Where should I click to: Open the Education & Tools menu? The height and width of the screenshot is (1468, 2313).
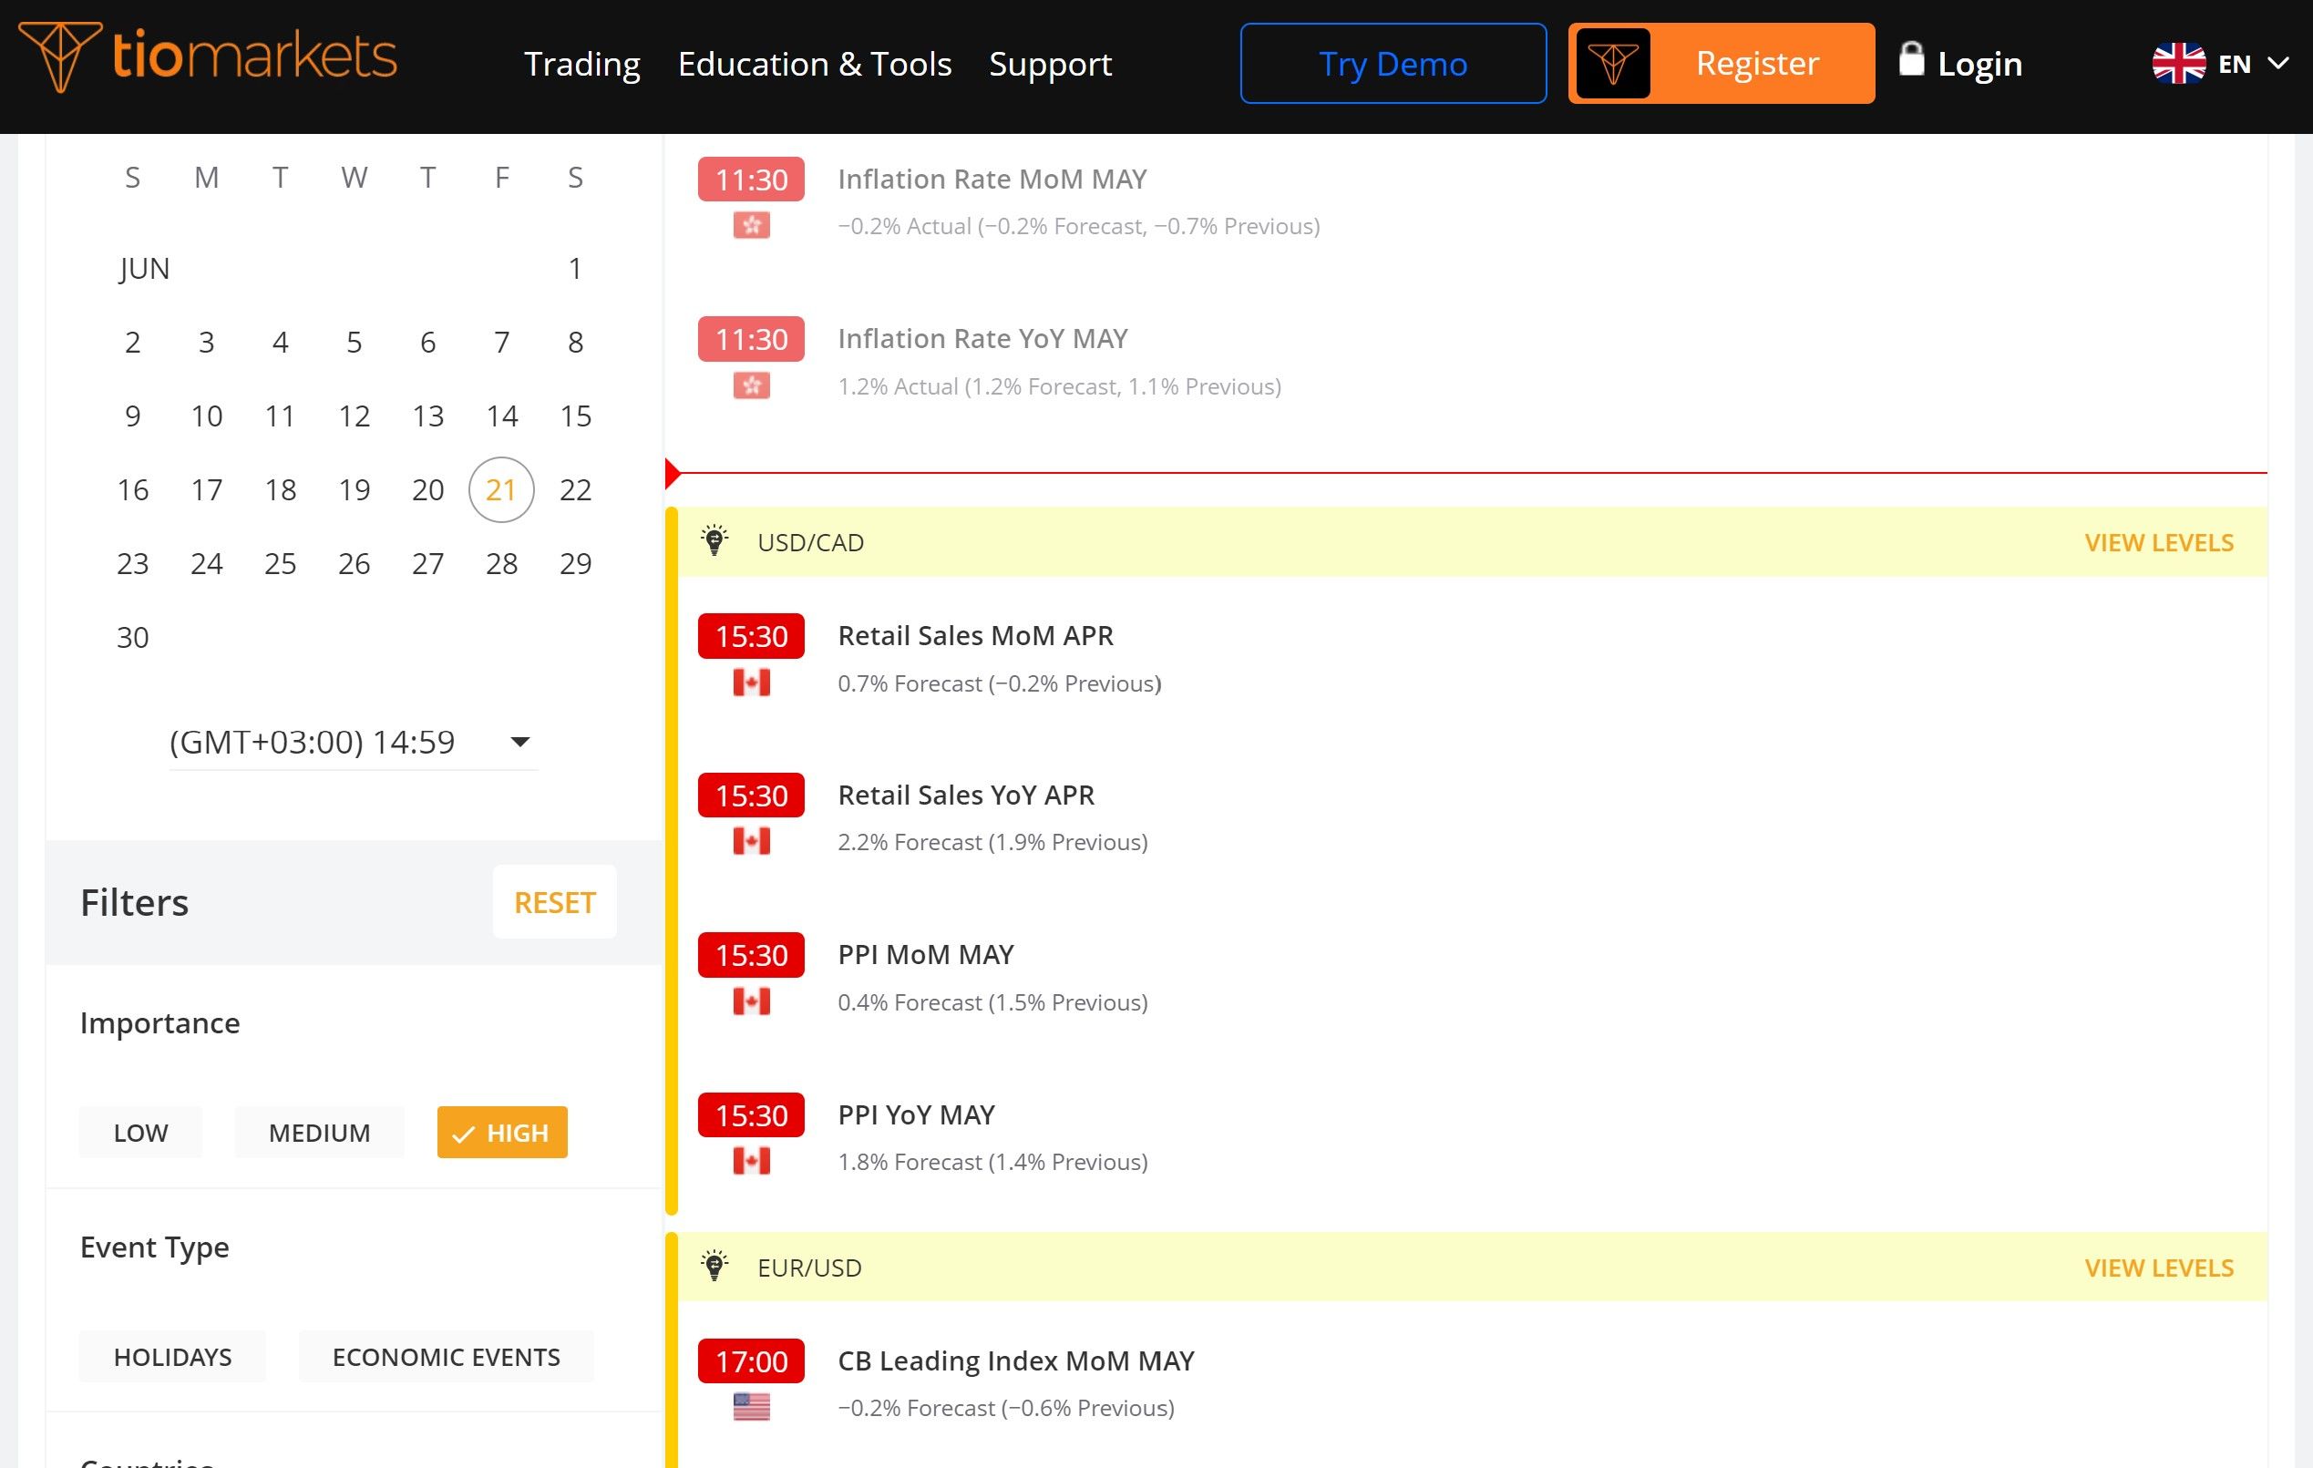[x=814, y=64]
